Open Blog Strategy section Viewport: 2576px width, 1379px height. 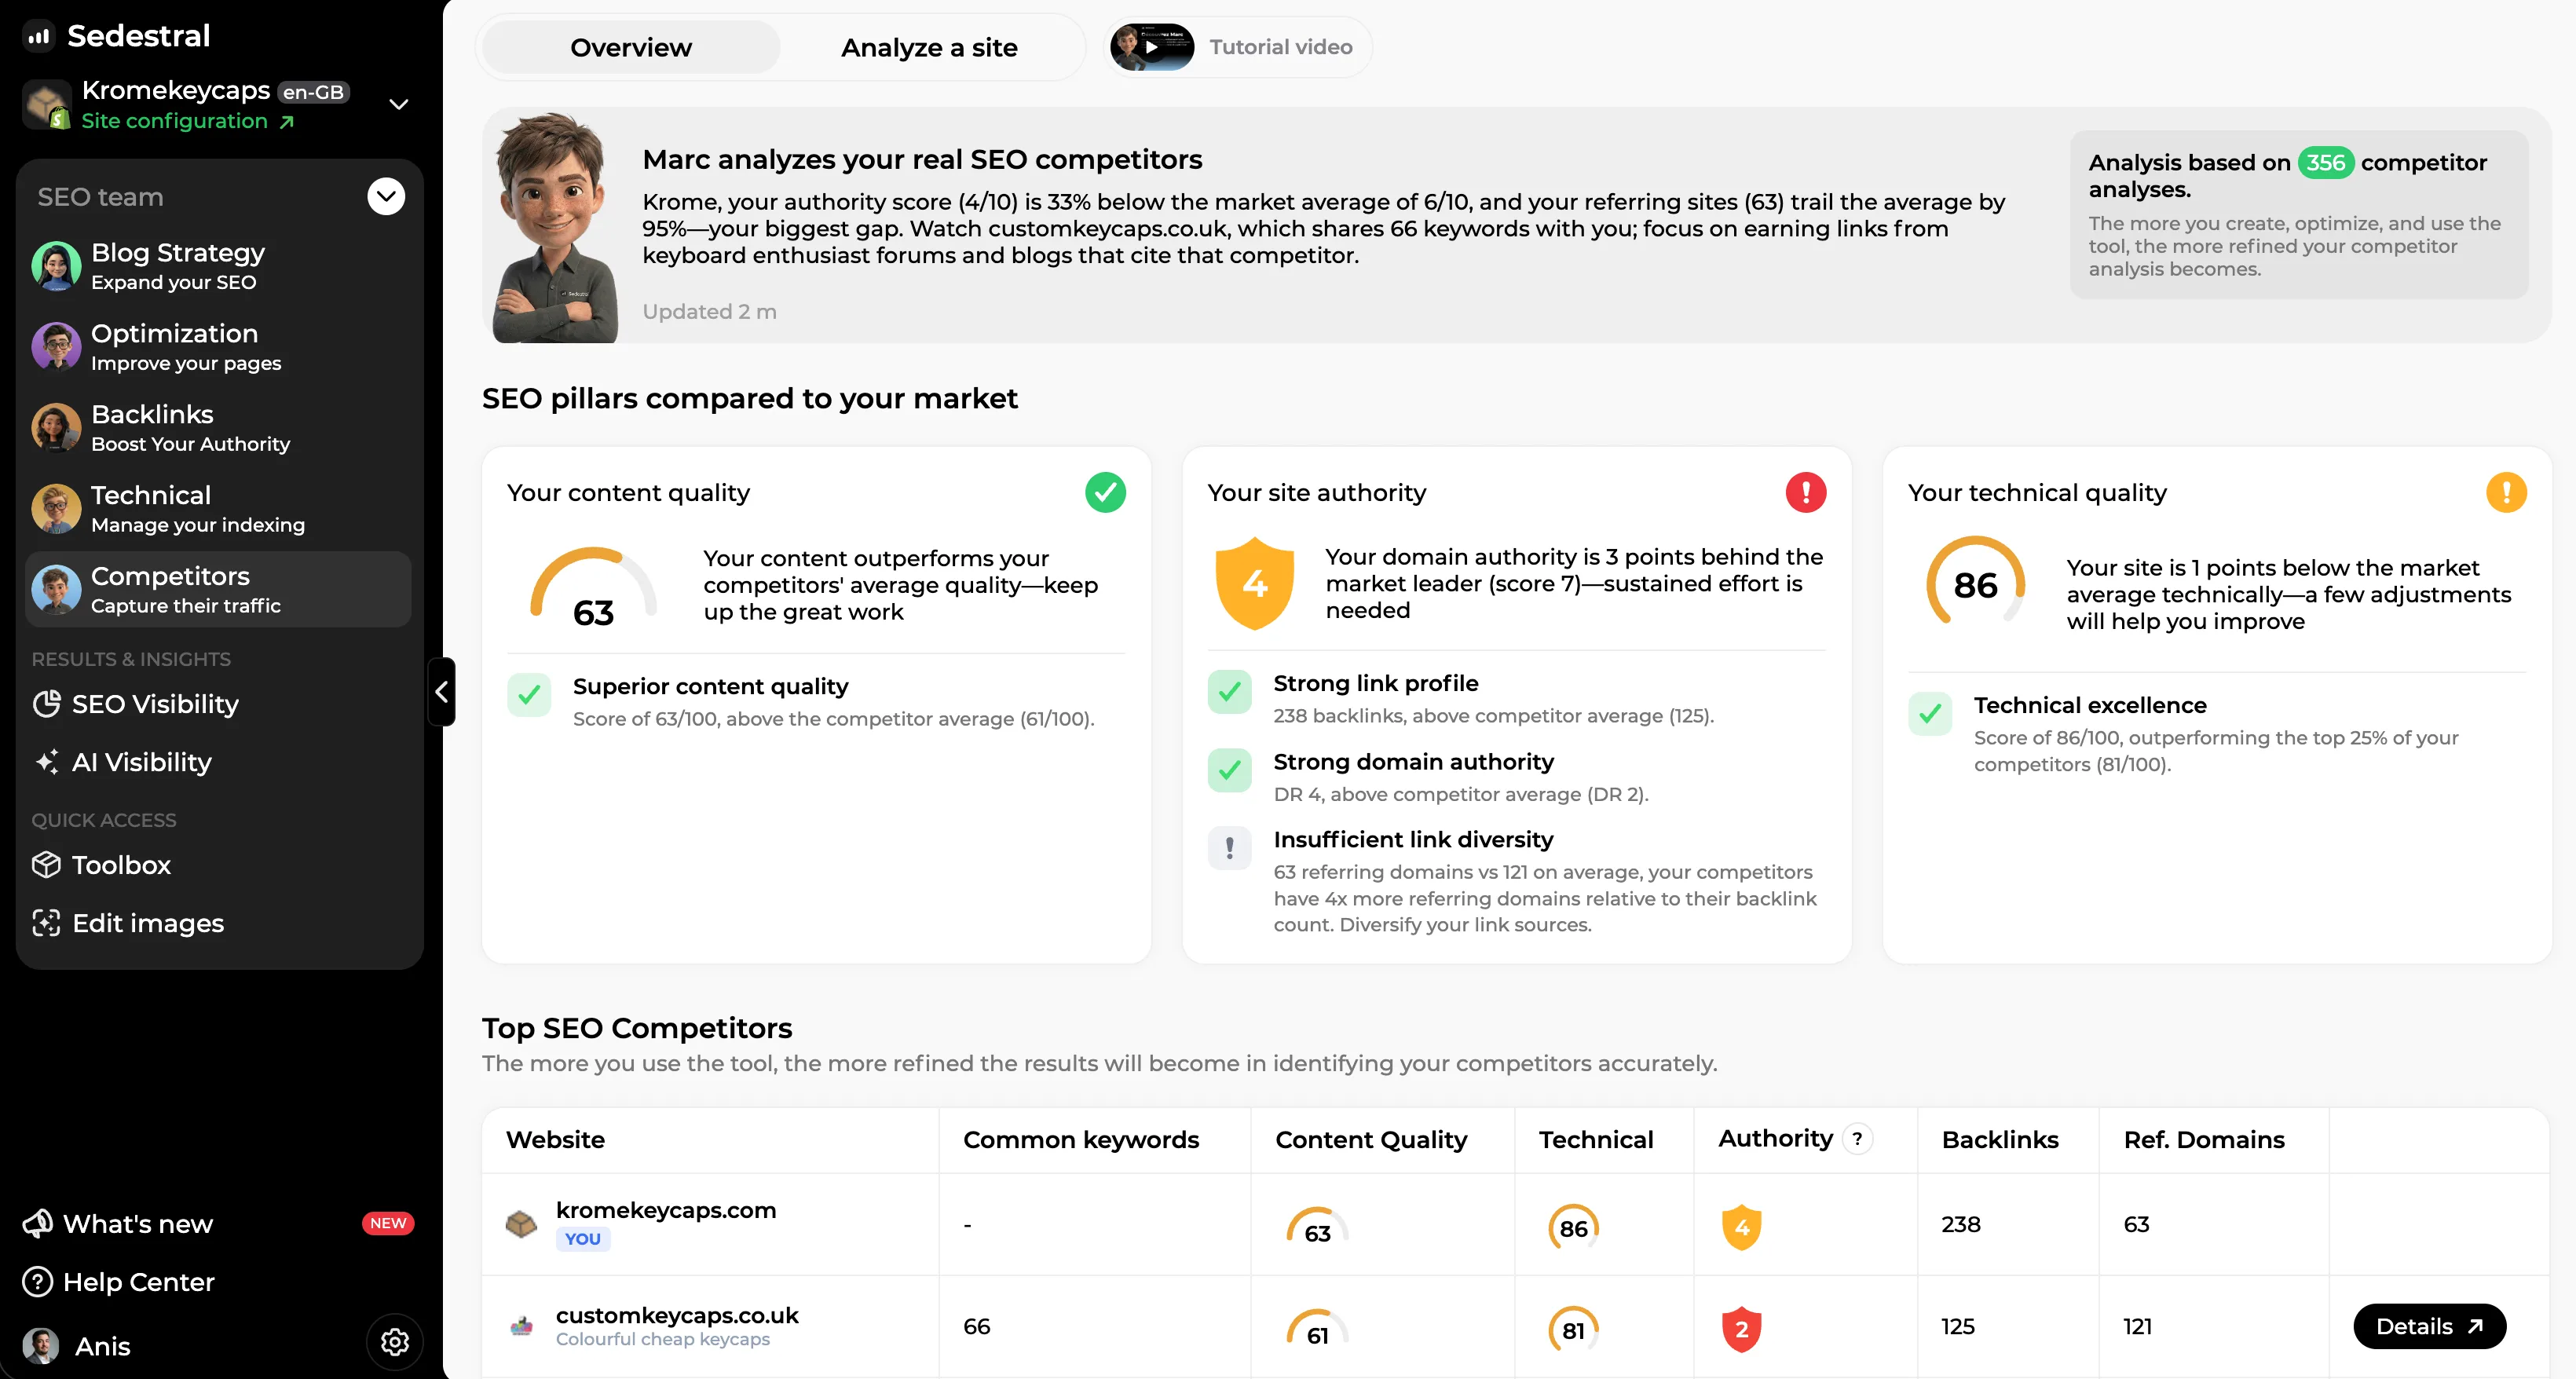coord(218,266)
